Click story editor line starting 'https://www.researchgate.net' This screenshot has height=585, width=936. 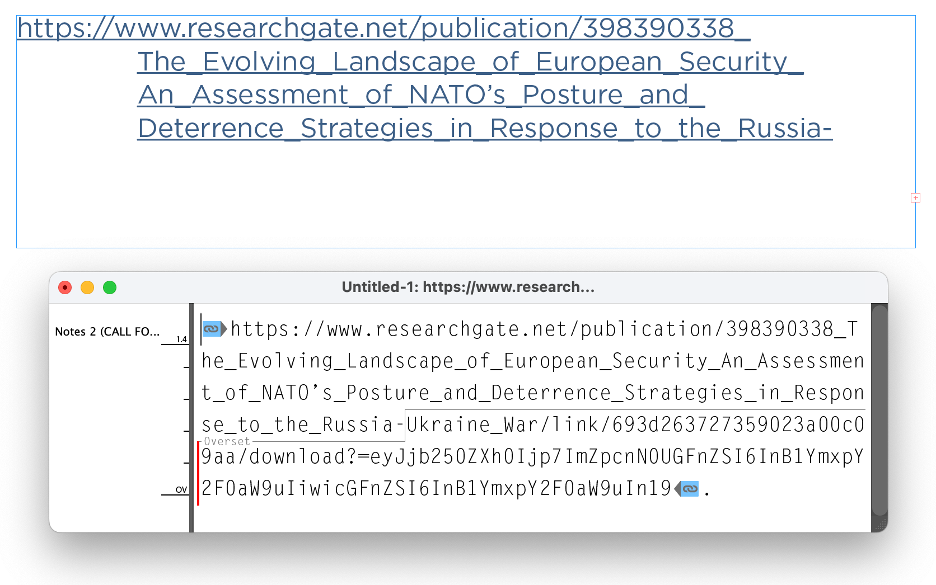coord(544,329)
